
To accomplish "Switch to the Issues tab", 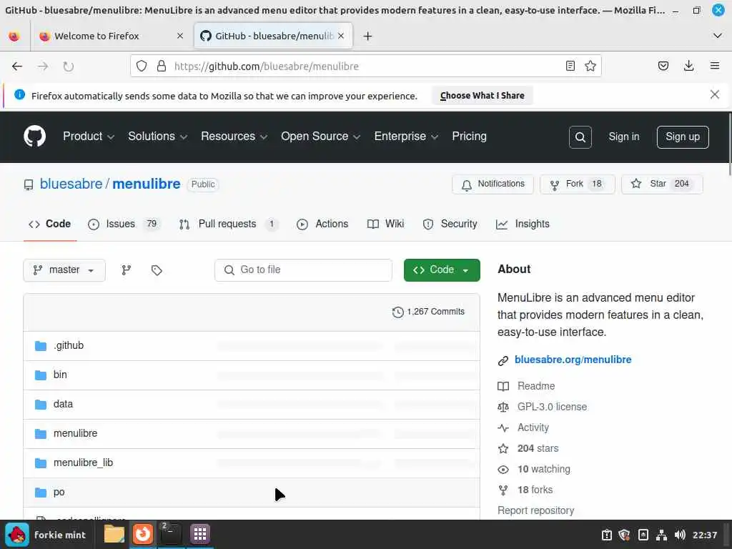I will 124,224.
